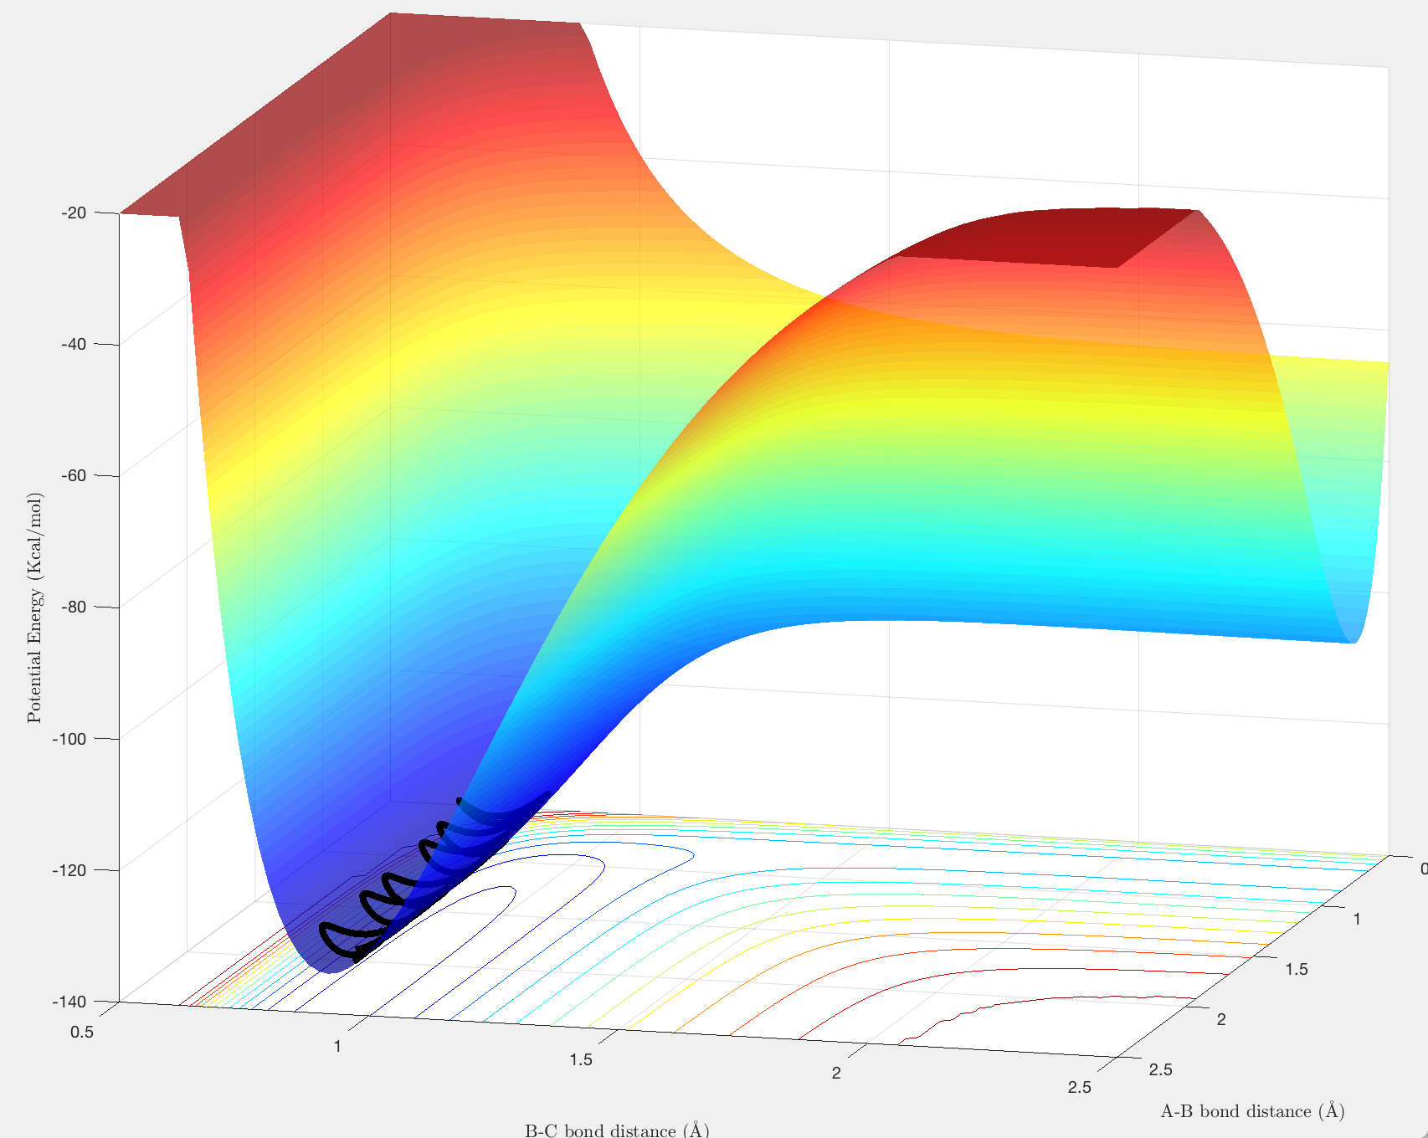Select the A-B bond distance axis label
1428x1138 pixels.
click(x=1252, y=1111)
